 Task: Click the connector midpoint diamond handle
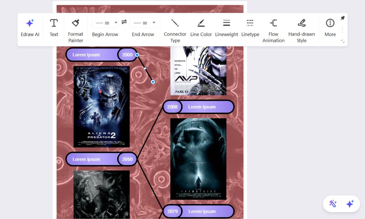(x=145, y=68)
